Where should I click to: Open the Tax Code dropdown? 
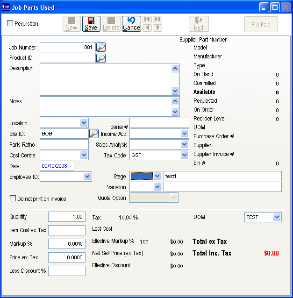pyautogui.click(x=184, y=155)
